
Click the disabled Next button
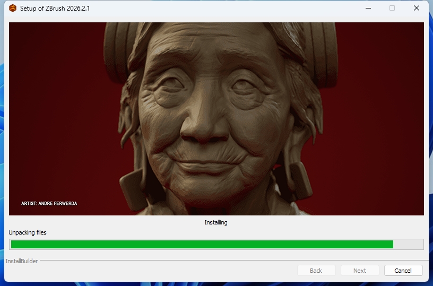(x=360, y=271)
